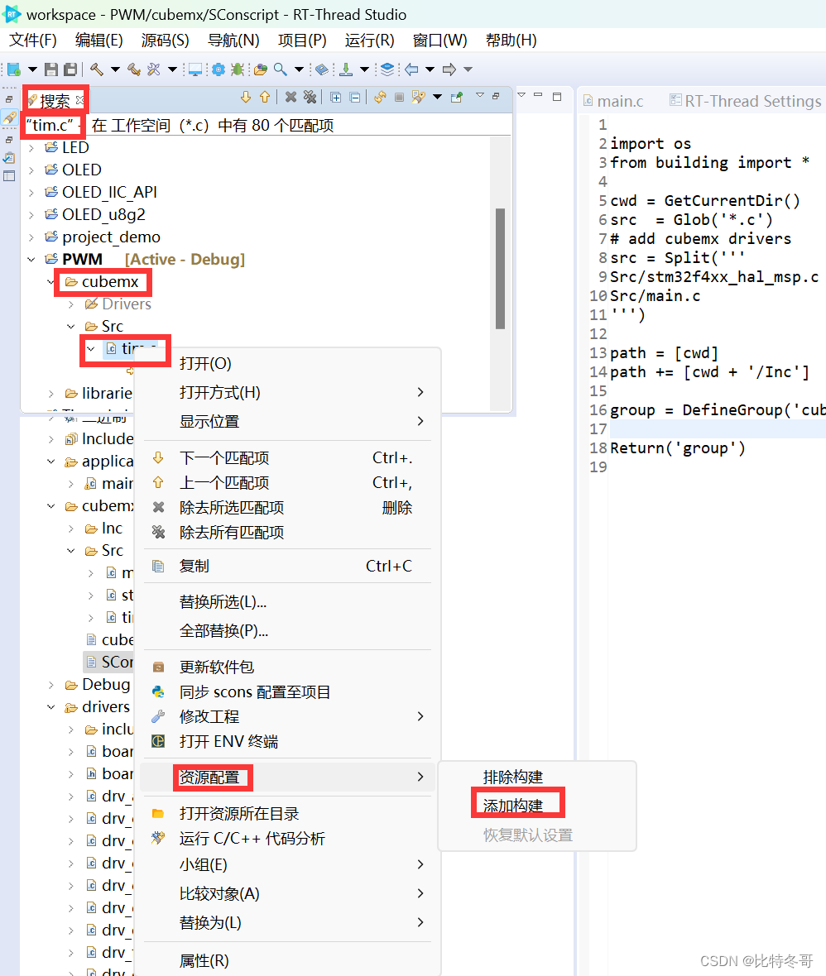Select project_demo in search results
This screenshot has height=976, width=826.
pos(111,237)
